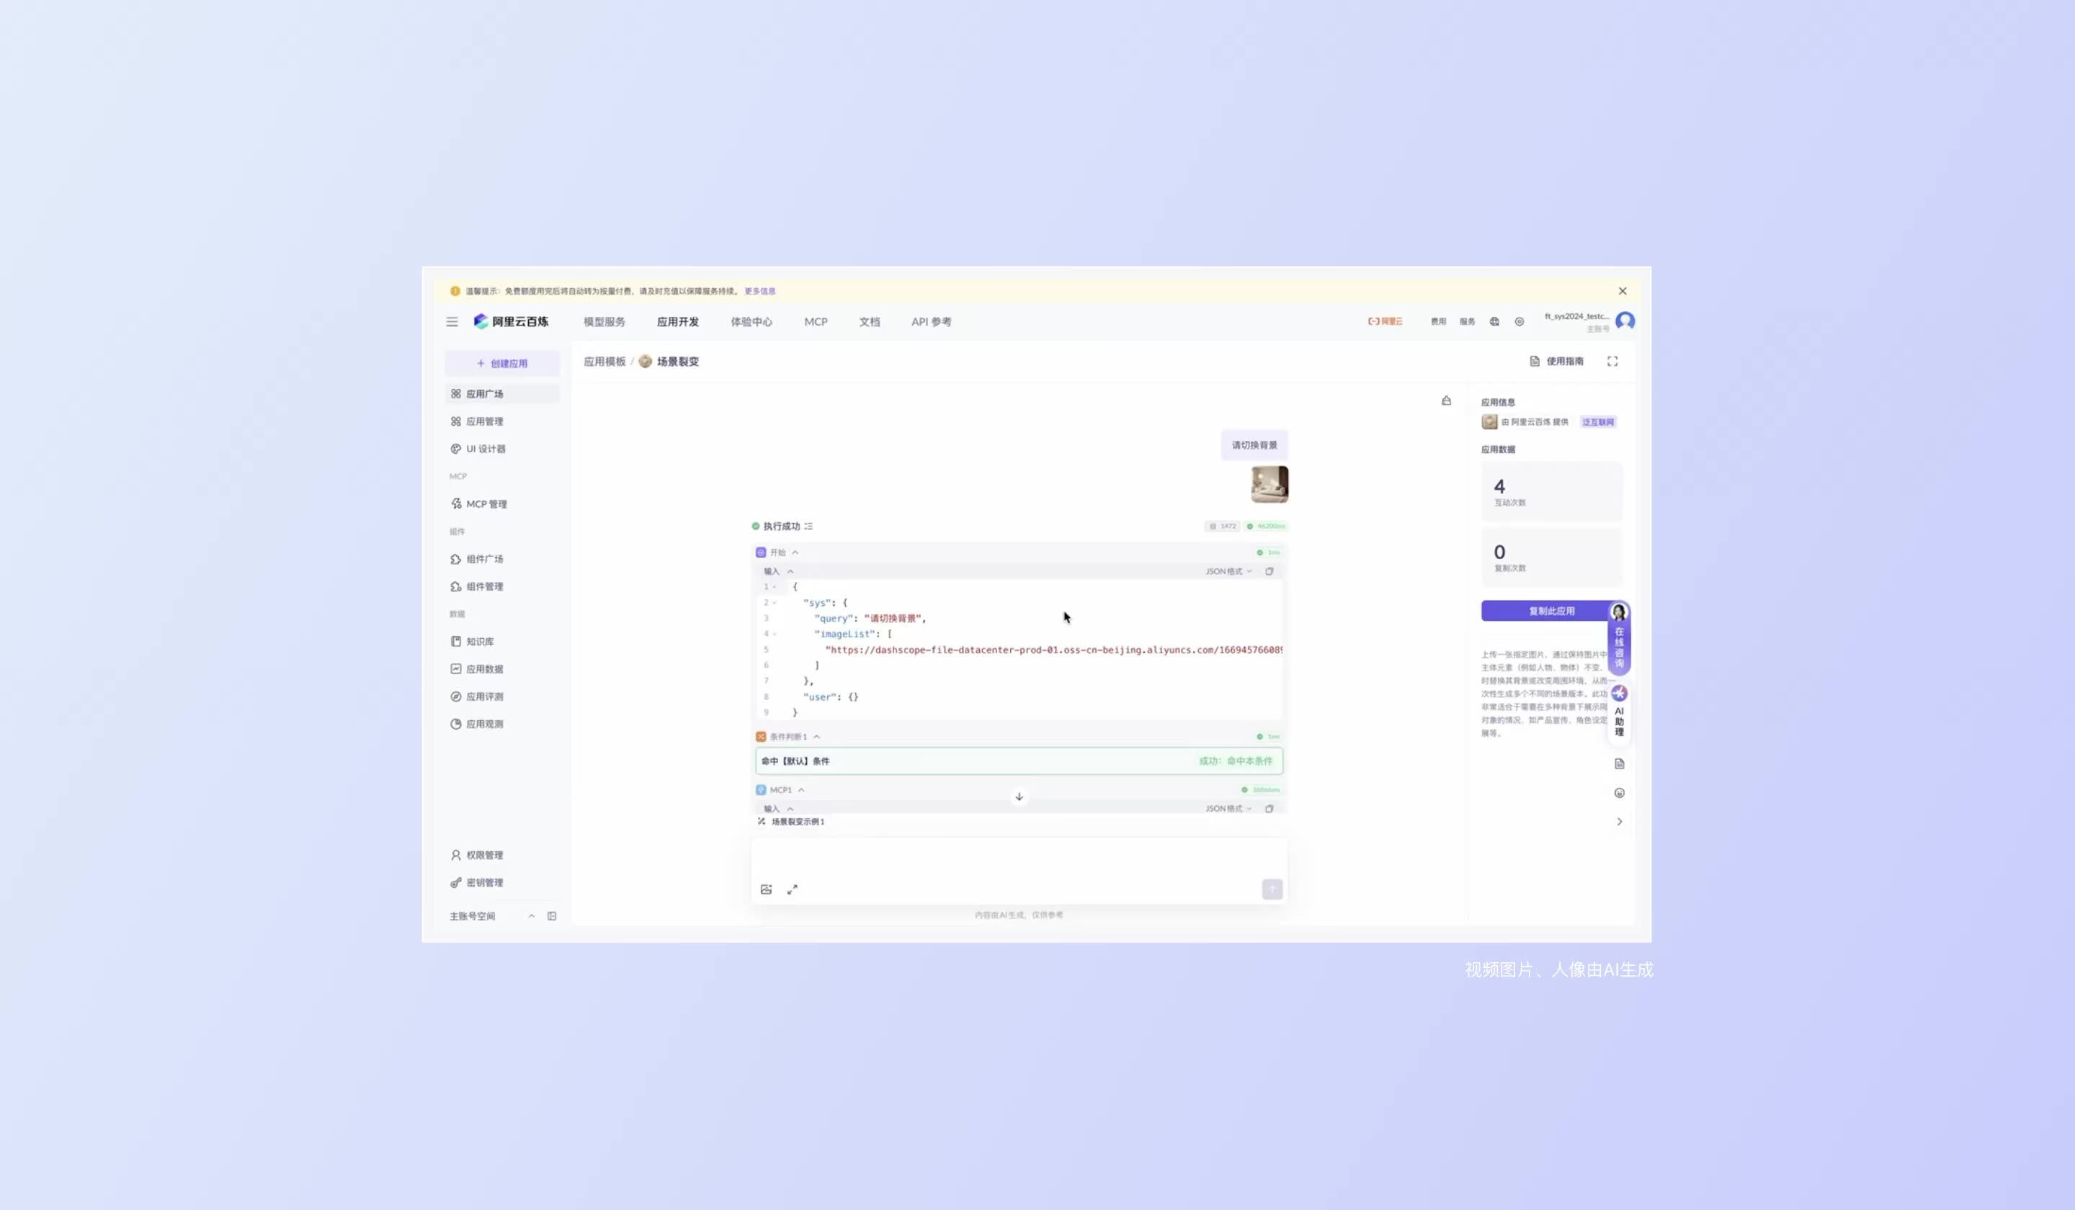Toggle the sidebar collapse icon near 主账号空间
This screenshot has width=2075, height=1210.
click(x=552, y=916)
